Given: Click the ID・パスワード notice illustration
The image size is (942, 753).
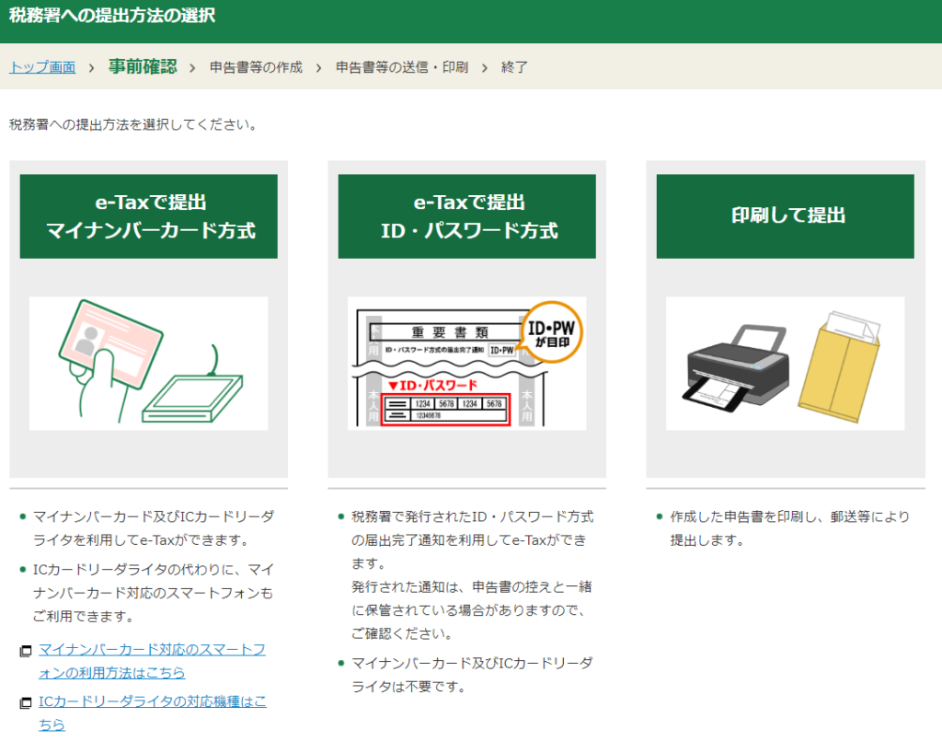Looking at the screenshot, I should [466, 363].
